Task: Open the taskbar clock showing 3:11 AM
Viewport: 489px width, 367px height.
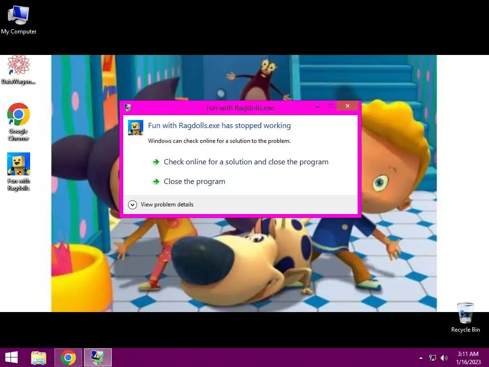Action: pyautogui.click(x=468, y=358)
